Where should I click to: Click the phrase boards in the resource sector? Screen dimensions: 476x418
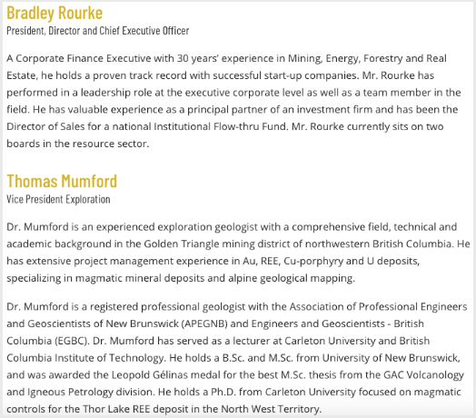(x=78, y=144)
